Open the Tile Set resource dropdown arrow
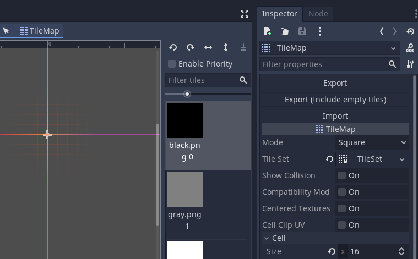This screenshot has height=259, width=418. [x=402, y=159]
